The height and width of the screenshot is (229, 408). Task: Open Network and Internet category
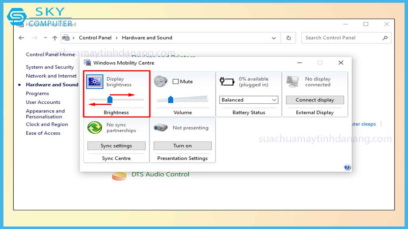coord(51,76)
